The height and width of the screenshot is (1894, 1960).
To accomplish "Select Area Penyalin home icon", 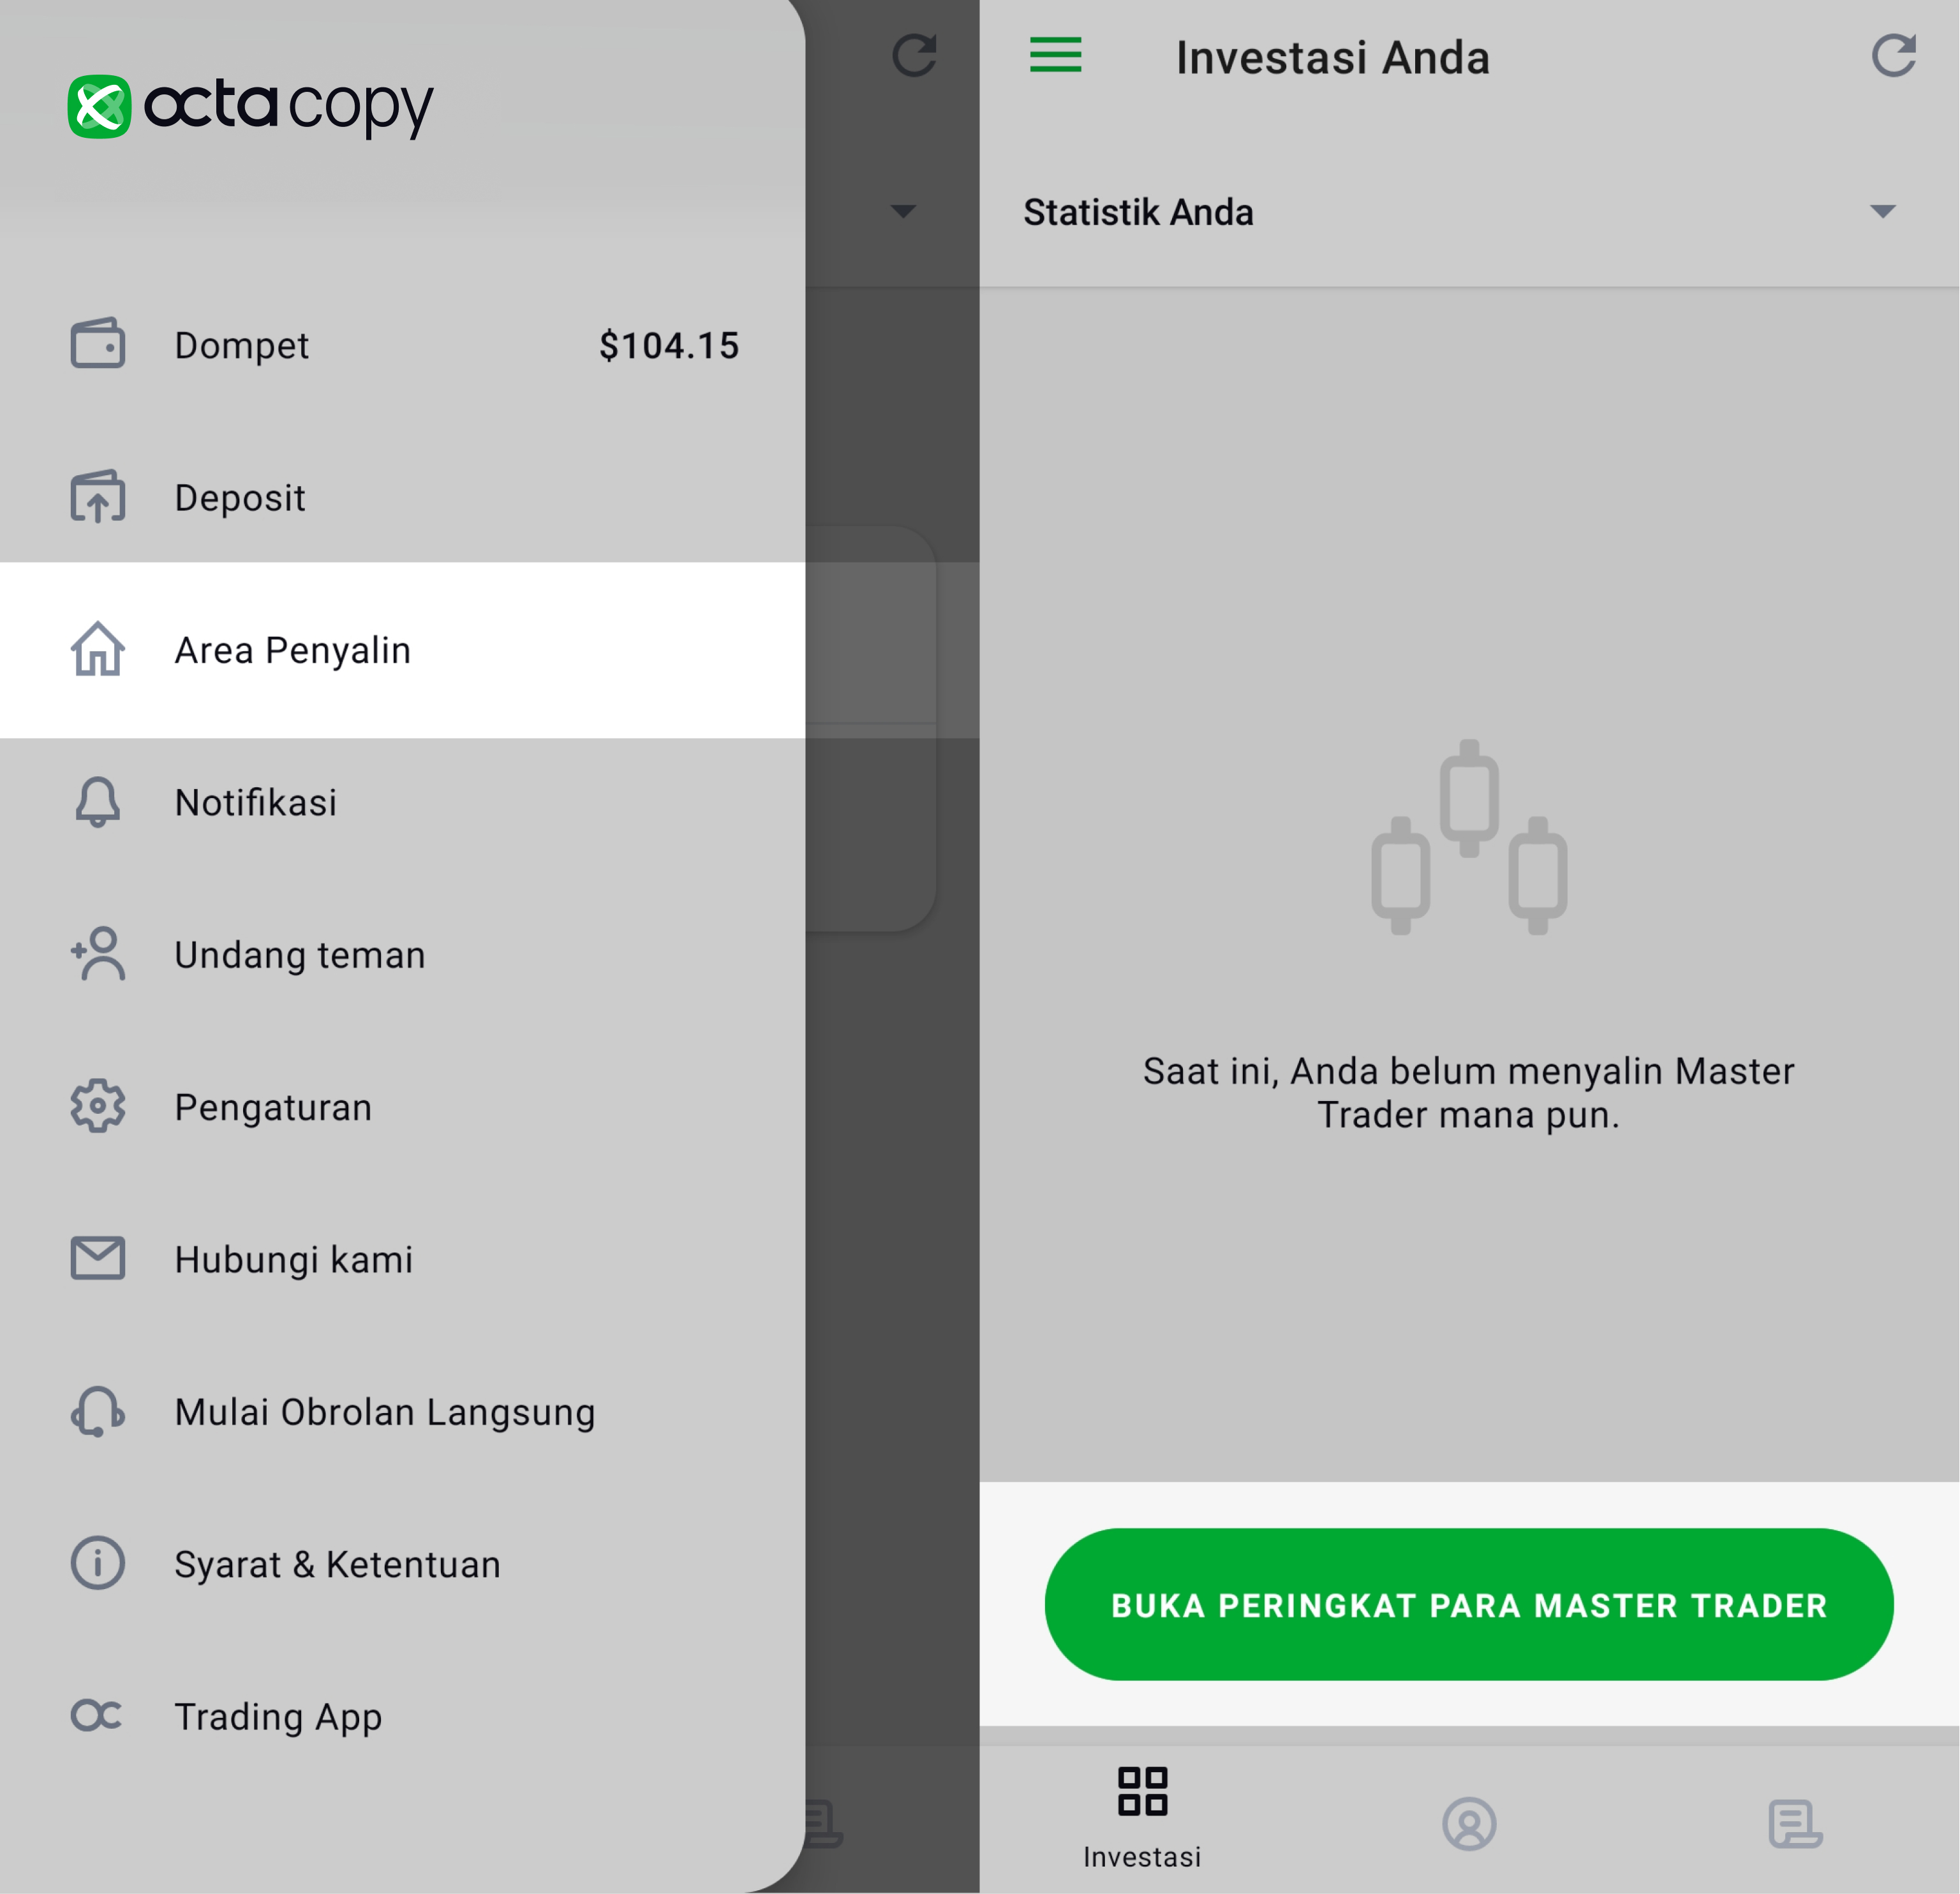I will coord(98,649).
